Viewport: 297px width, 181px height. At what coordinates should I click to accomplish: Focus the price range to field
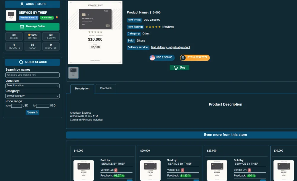pyautogui.click(x=43, y=106)
